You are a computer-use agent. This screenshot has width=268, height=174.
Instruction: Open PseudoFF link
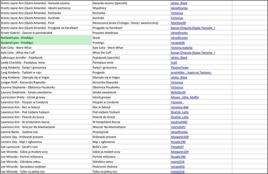pyautogui.click(x=177, y=147)
